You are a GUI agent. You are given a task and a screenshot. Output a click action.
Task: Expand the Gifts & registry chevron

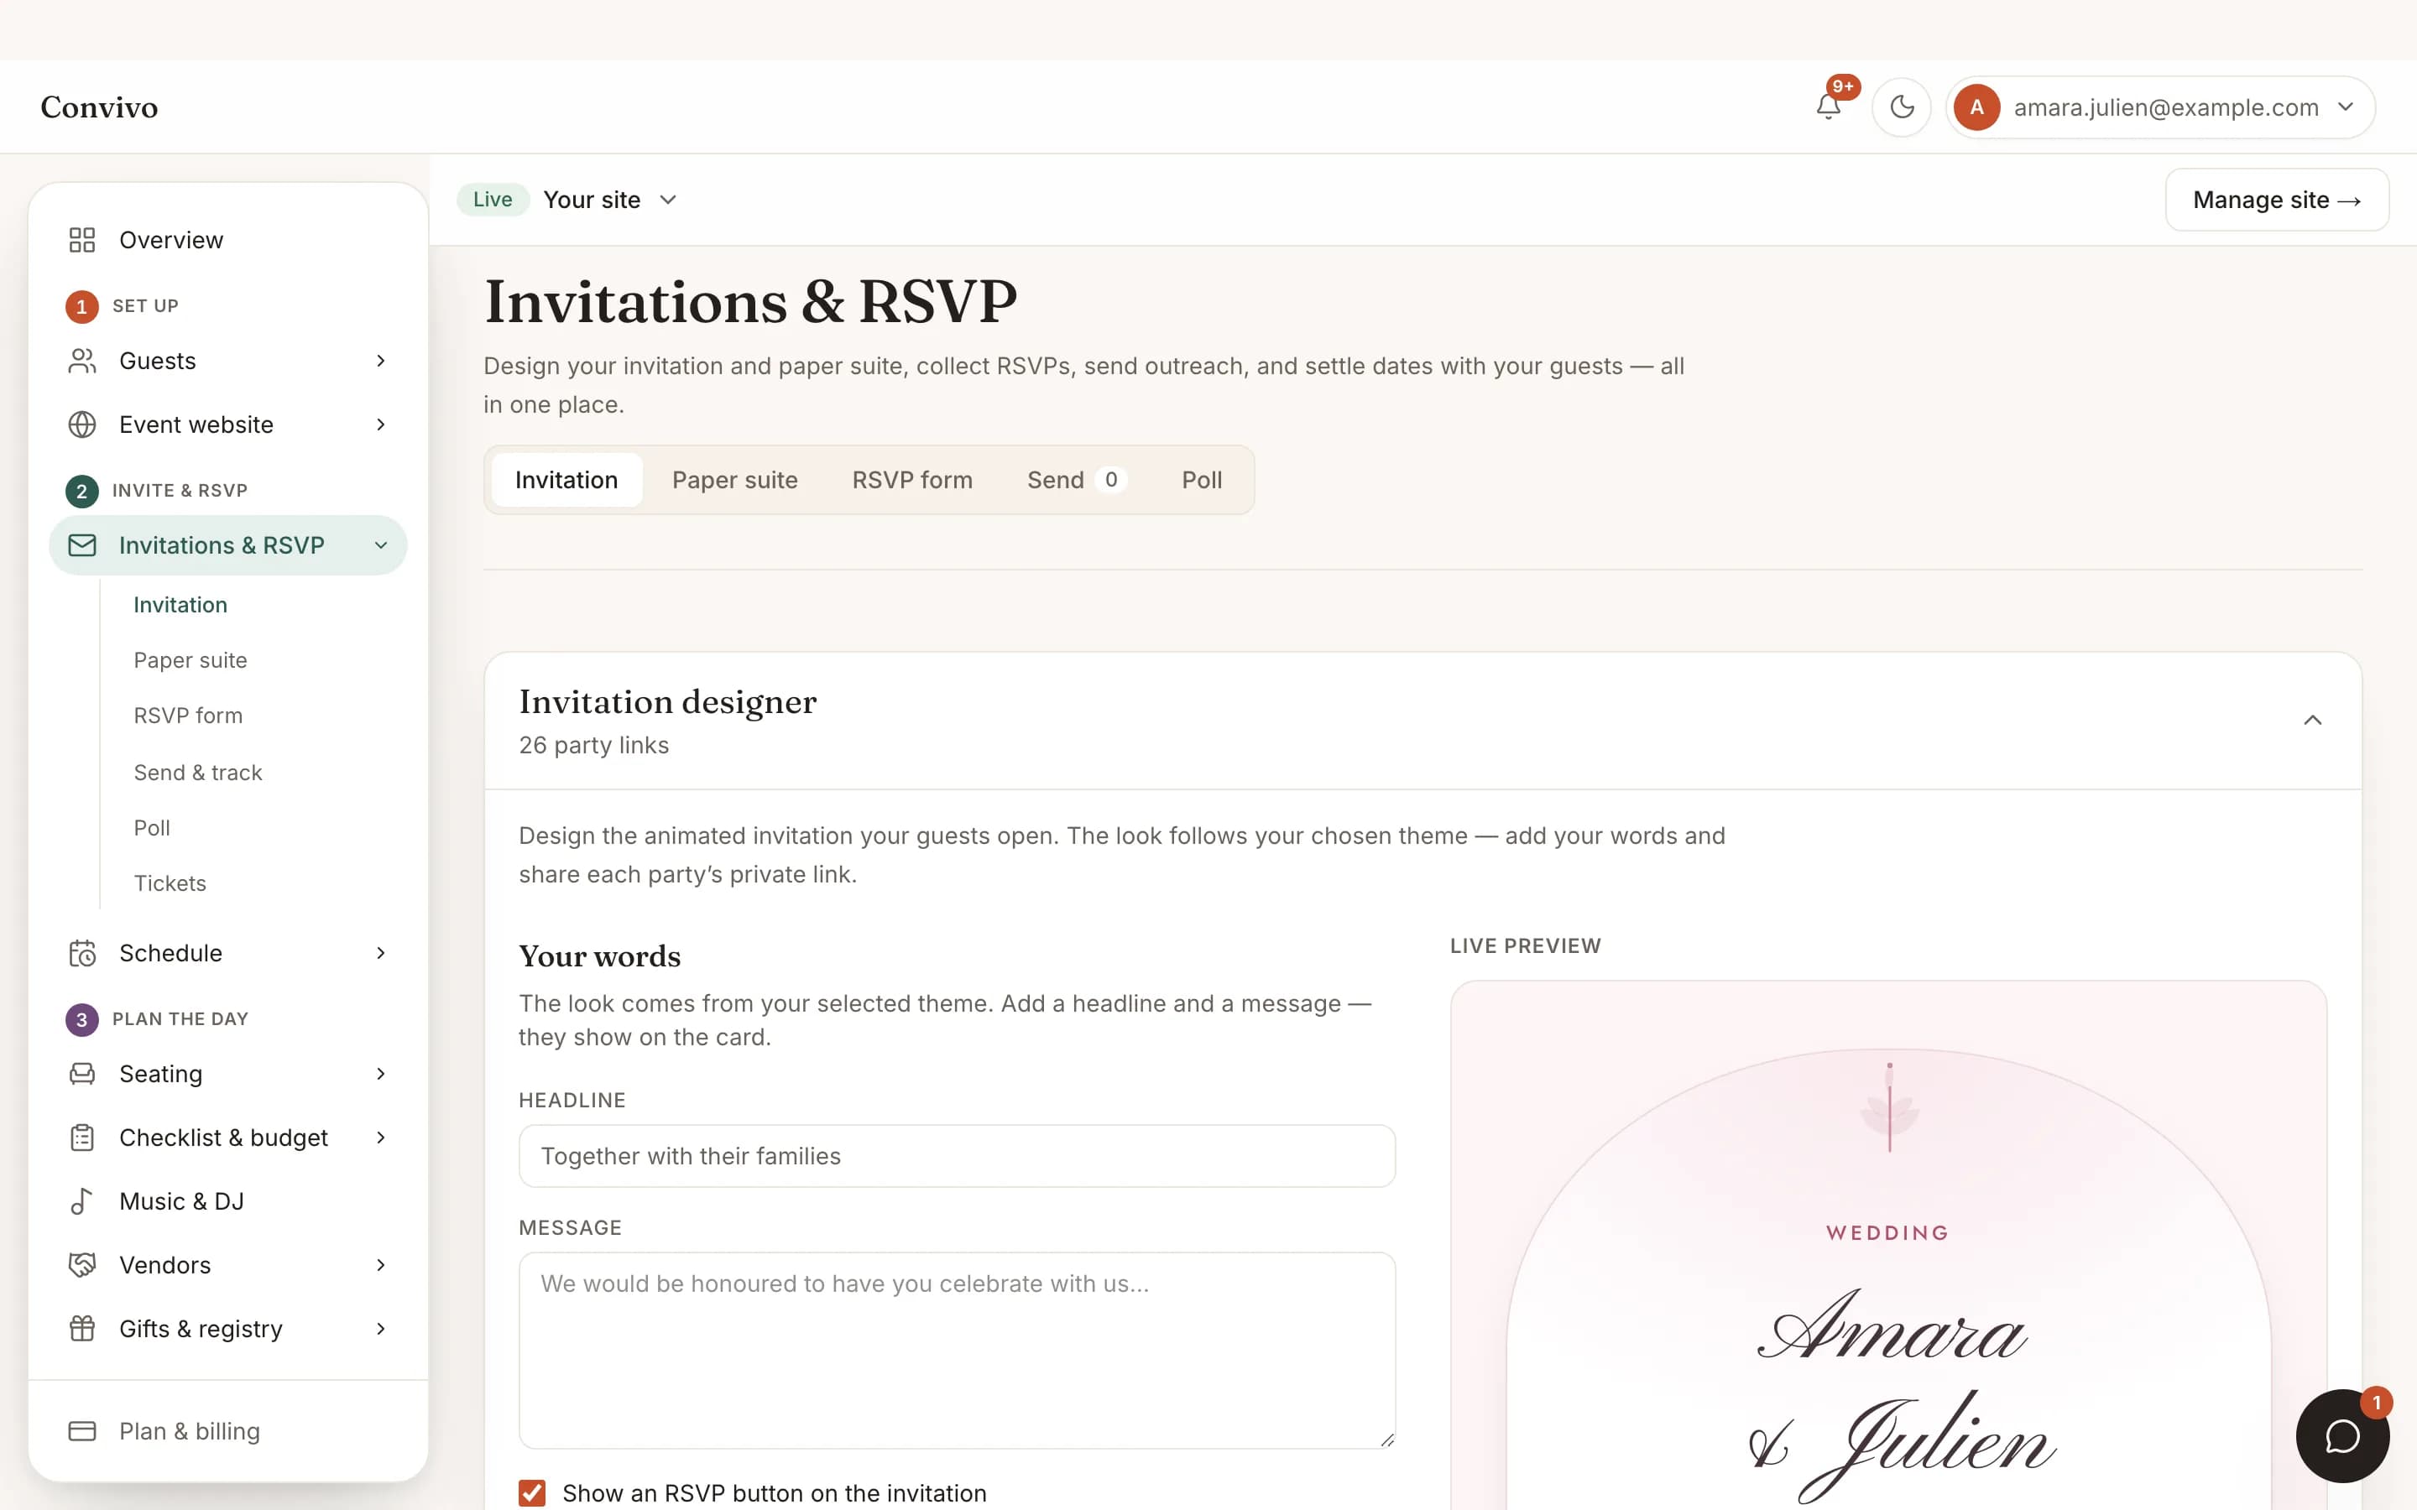tap(380, 1328)
